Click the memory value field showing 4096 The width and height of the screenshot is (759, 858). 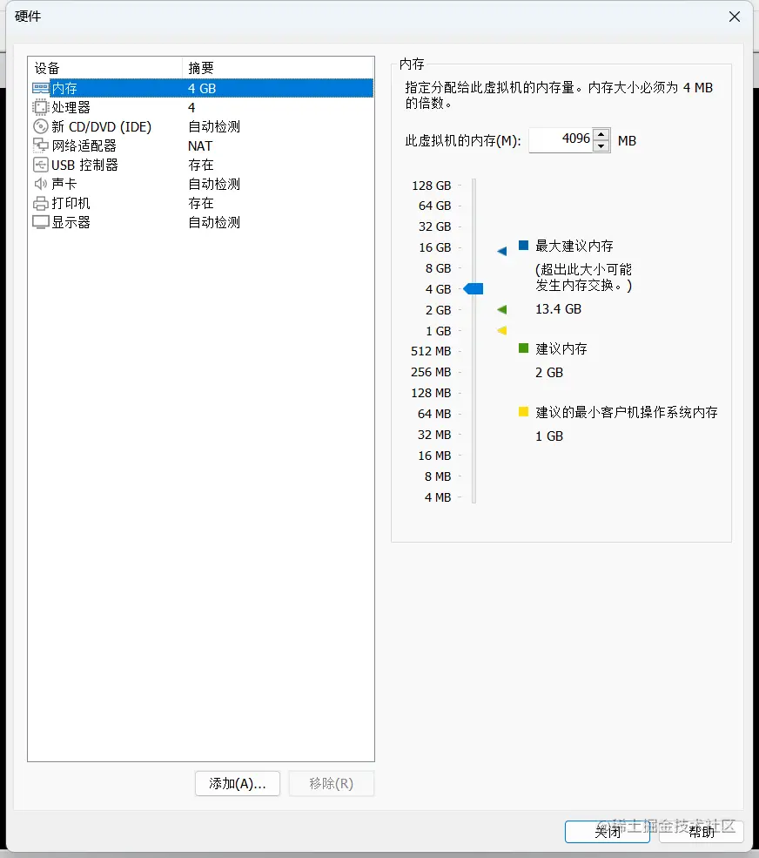tap(561, 140)
